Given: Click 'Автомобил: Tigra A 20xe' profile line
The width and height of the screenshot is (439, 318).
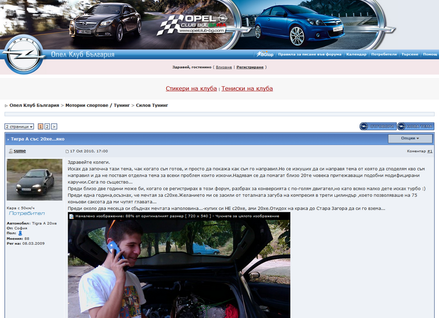Looking at the screenshot, I should click(32, 224).
